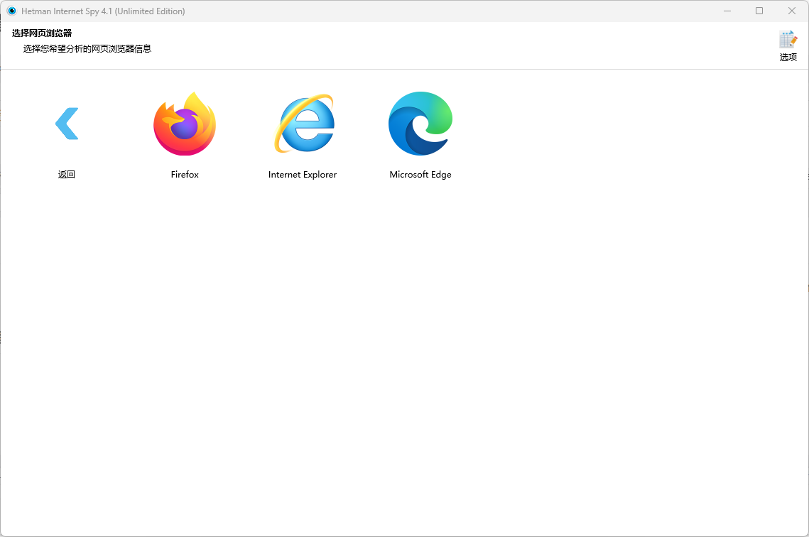Select the blue chevron return icon

pos(66,123)
